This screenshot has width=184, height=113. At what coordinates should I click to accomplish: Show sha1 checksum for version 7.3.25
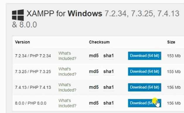pos(108,71)
